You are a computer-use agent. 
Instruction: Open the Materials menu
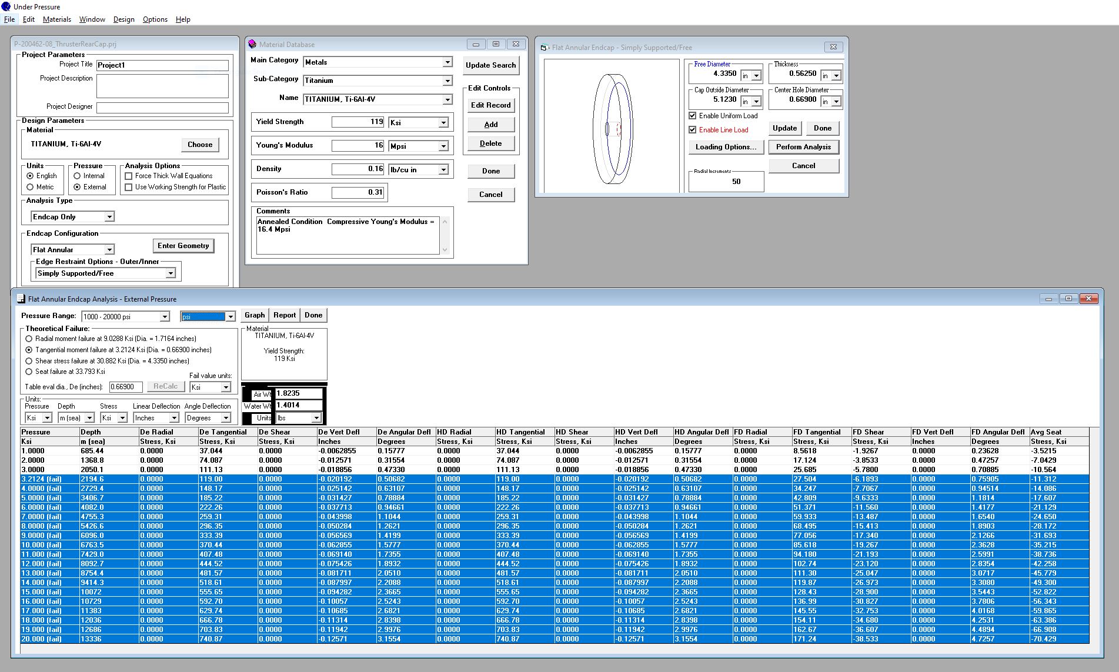57,19
